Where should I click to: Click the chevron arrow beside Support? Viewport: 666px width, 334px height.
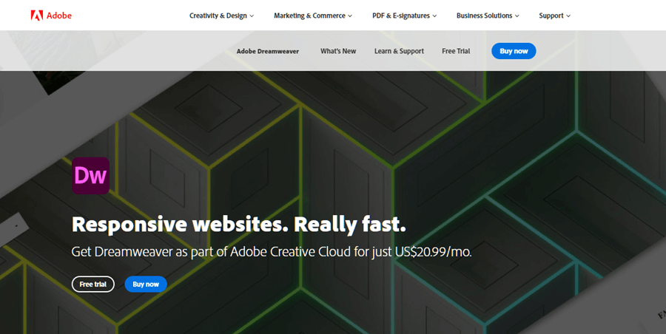568,16
